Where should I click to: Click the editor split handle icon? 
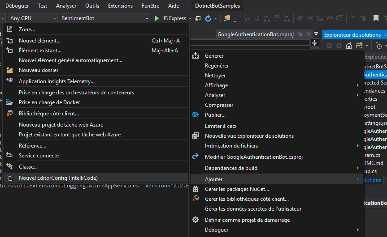click(x=314, y=43)
